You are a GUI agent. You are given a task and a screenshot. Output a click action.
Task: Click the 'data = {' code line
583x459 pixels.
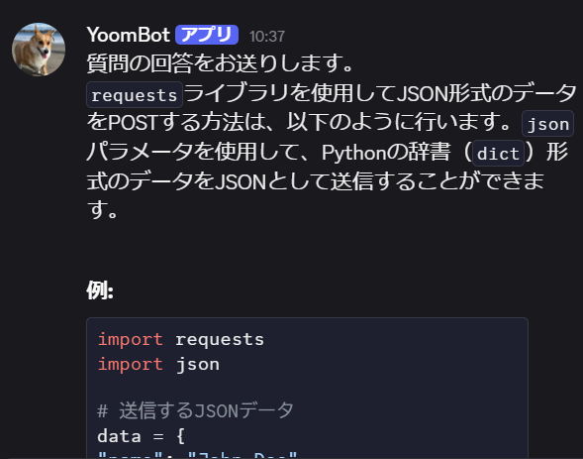click(x=141, y=436)
